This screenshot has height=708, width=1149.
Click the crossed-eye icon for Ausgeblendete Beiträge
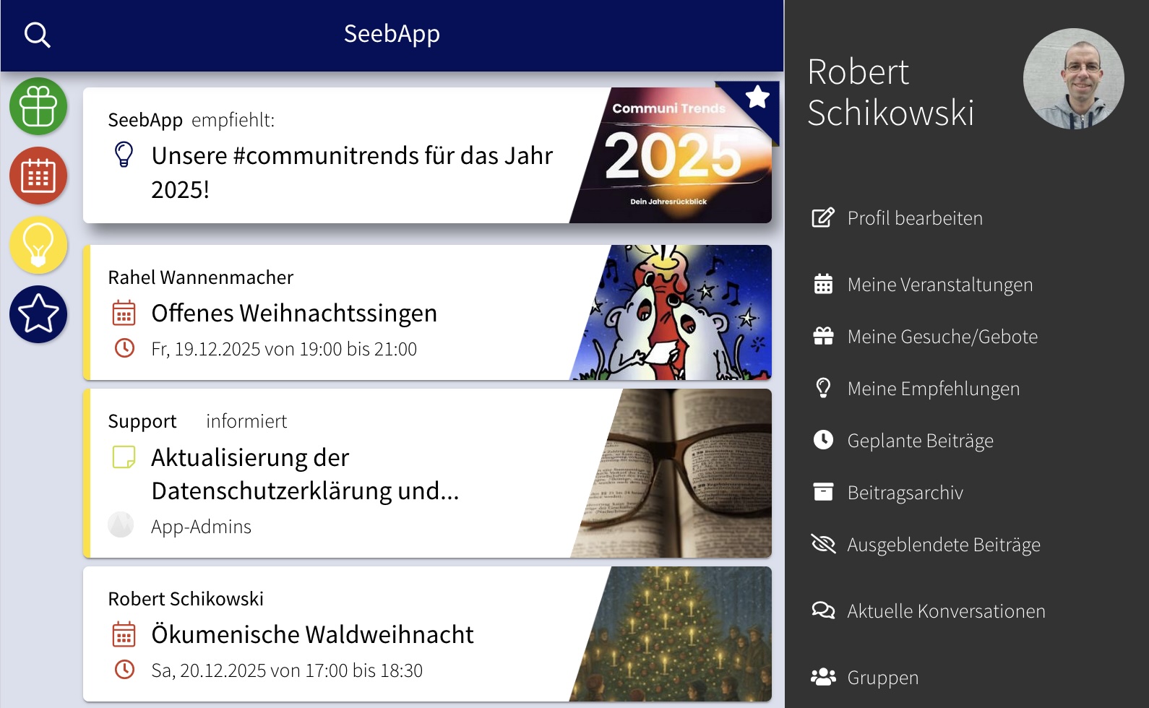(823, 544)
